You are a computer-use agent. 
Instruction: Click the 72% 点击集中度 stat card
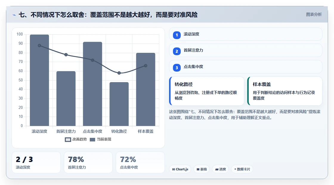point(140,162)
